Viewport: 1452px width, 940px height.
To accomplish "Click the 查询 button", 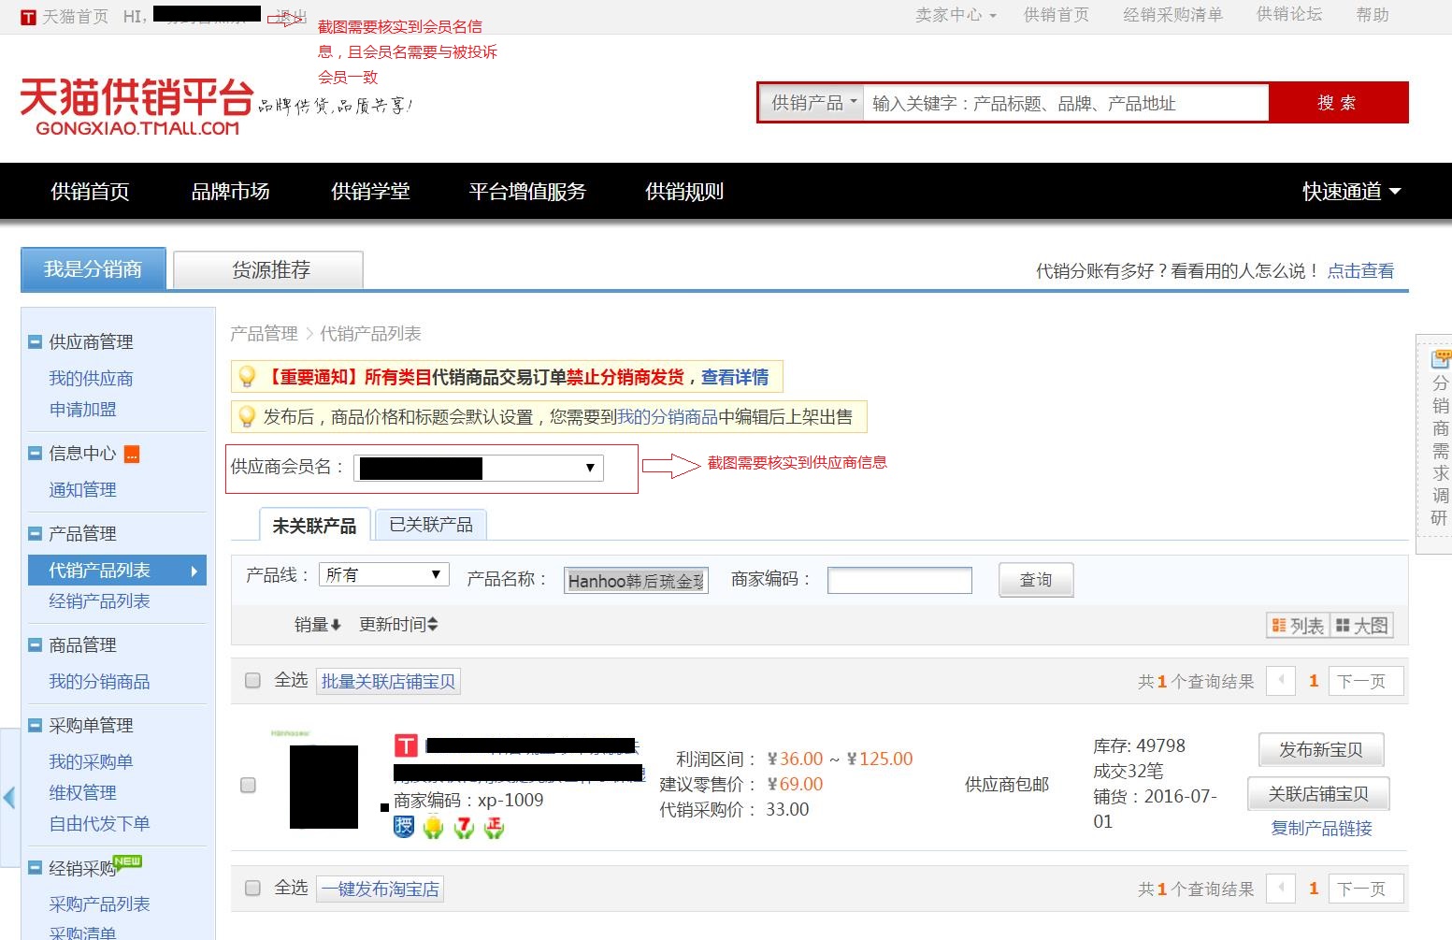I will (1036, 580).
